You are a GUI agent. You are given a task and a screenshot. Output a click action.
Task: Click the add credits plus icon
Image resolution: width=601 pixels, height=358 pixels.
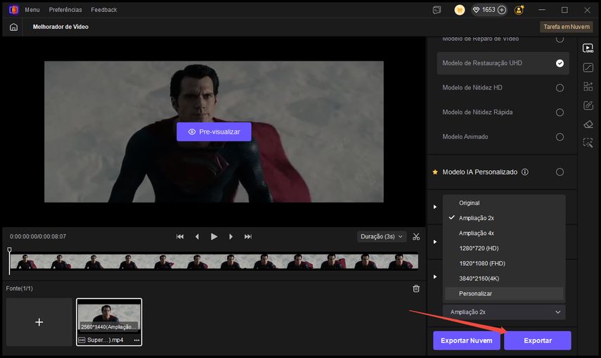pyautogui.click(x=502, y=10)
